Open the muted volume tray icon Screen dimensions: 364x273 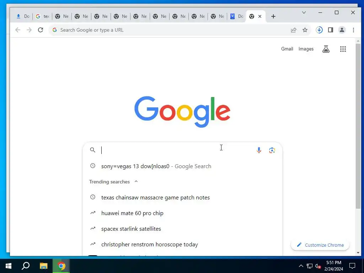point(318,266)
